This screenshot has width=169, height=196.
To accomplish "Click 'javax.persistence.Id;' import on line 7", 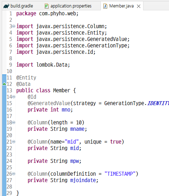I will click(66, 52).
